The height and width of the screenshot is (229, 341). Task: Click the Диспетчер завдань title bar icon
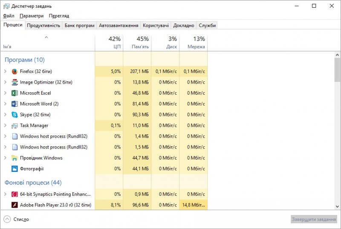6,6
